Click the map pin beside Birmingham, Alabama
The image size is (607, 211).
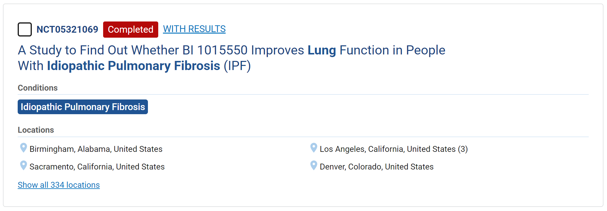pyautogui.click(x=23, y=148)
